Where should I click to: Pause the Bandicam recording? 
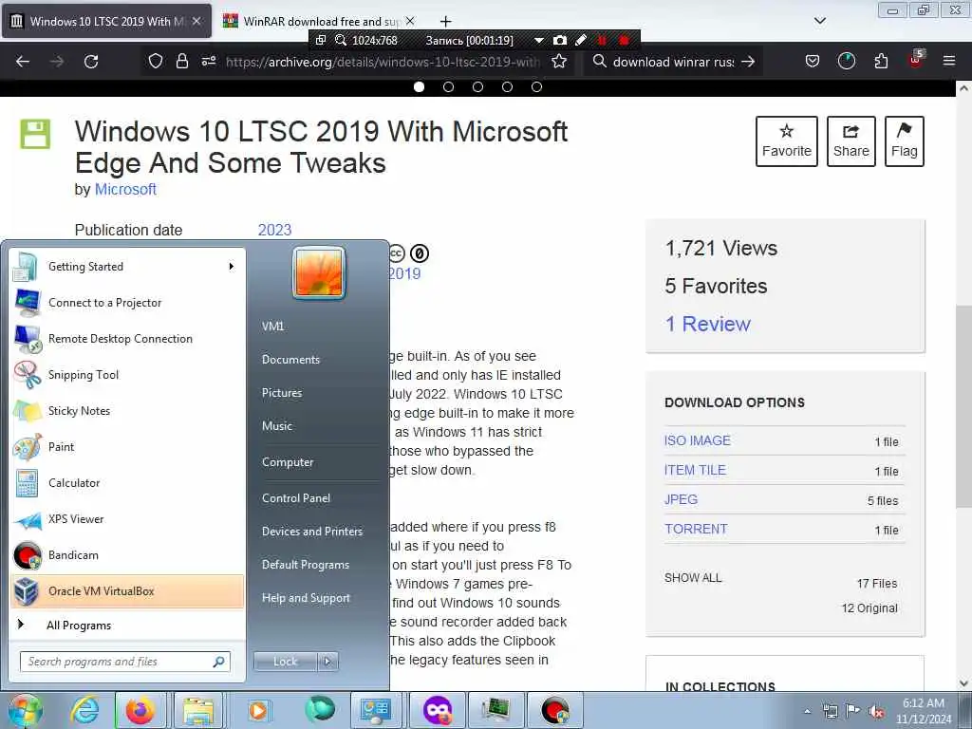[x=601, y=40]
